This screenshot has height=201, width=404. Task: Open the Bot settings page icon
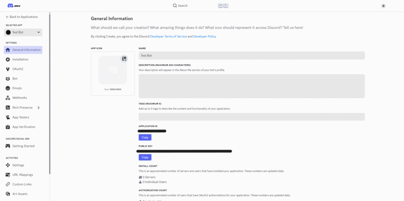coord(8,79)
